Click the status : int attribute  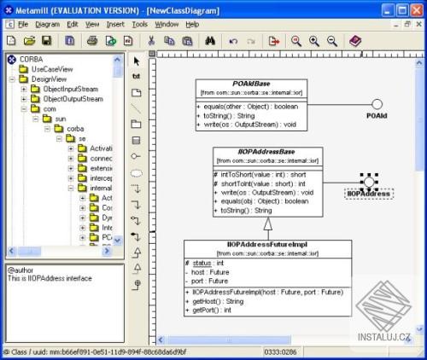click(x=208, y=263)
